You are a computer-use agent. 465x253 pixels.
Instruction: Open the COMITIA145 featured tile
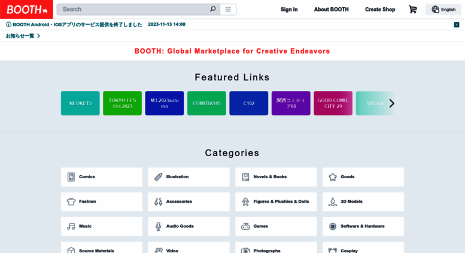coord(206,103)
